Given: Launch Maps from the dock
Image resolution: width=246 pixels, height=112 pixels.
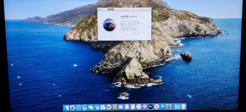Looking at the screenshot, I should [x=103, y=107].
